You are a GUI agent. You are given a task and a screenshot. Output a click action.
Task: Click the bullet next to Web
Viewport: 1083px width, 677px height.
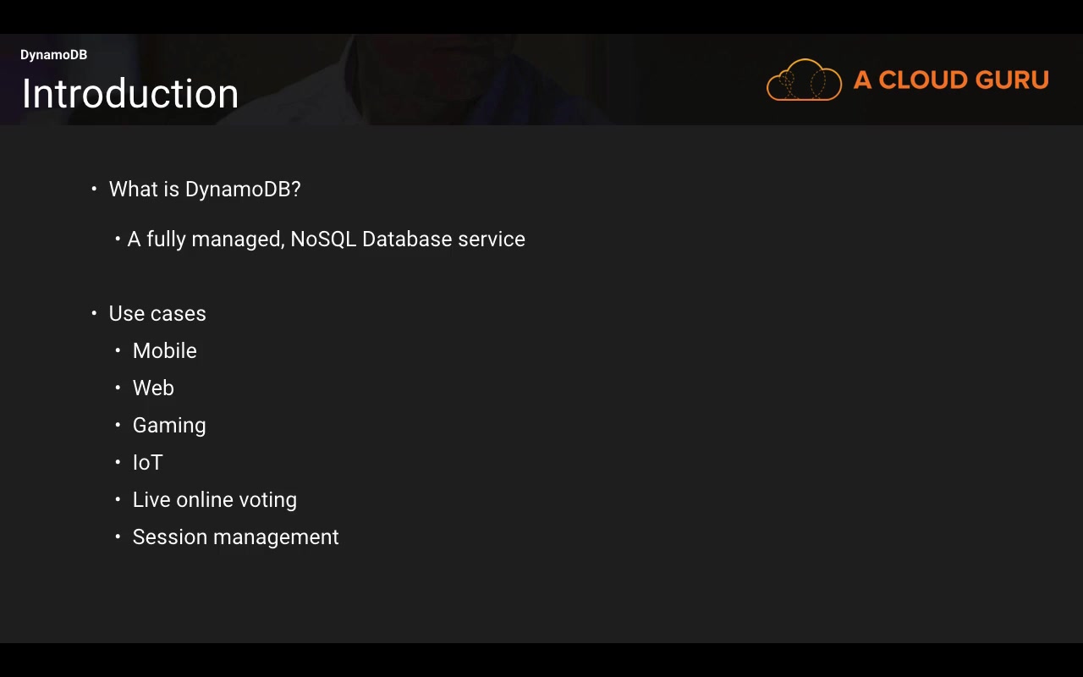tap(118, 388)
